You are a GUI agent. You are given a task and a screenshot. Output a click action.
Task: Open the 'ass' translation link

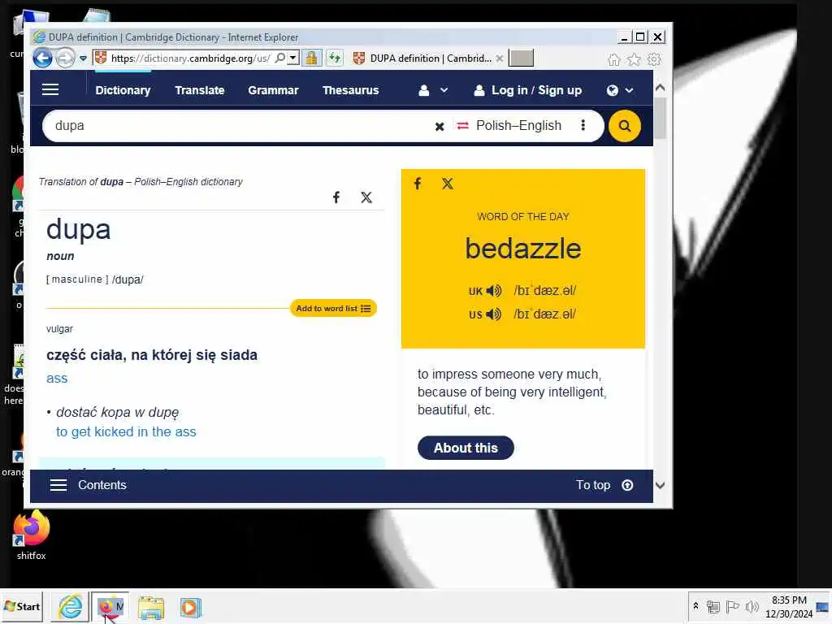(x=57, y=379)
